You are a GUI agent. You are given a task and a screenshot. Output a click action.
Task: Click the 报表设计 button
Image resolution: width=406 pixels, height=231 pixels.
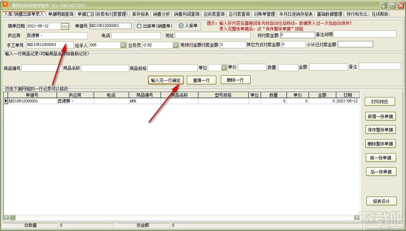pyautogui.click(x=381, y=201)
